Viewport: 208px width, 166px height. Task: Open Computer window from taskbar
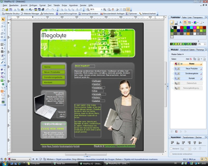tap(39, 164)
